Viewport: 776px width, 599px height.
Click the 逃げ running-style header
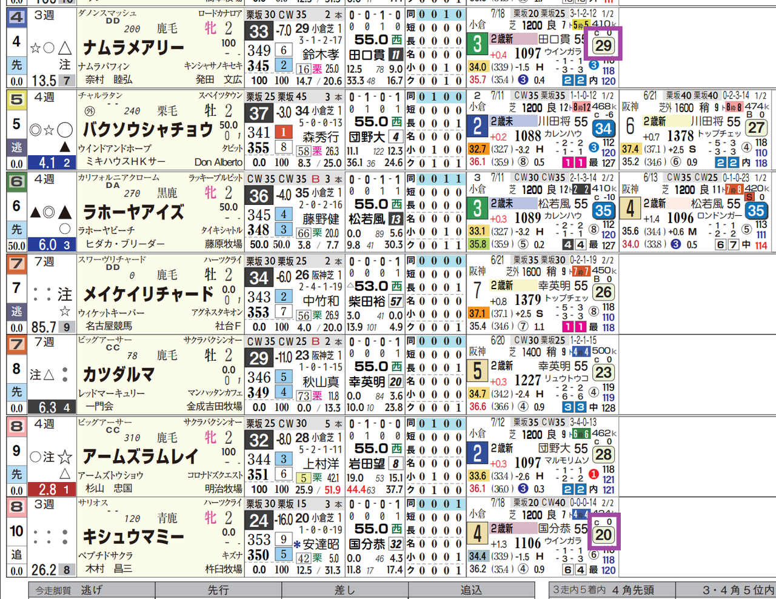point(92,590)
